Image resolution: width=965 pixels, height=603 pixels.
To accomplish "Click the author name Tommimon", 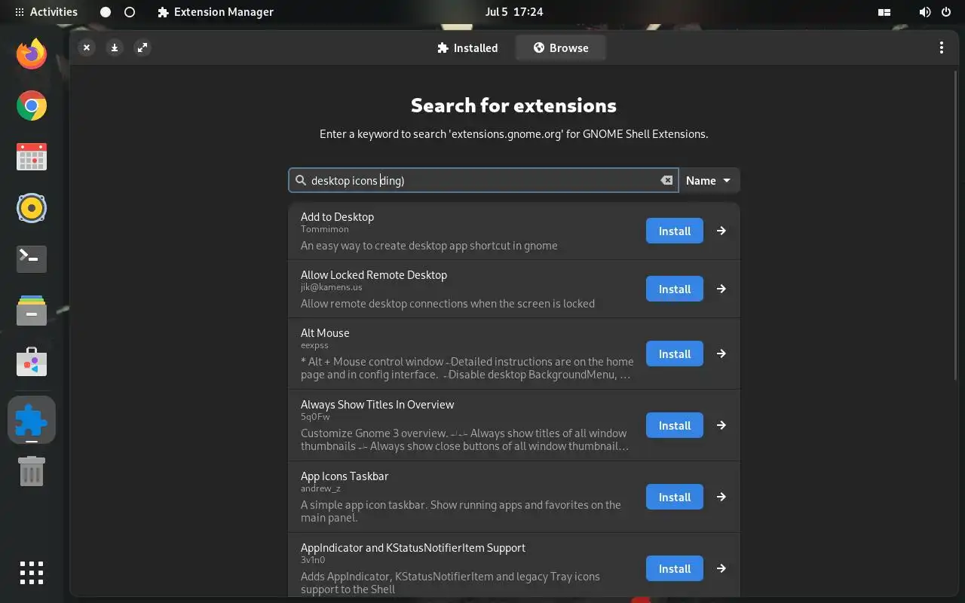I will pyautogui.click(x=324, y=229).
